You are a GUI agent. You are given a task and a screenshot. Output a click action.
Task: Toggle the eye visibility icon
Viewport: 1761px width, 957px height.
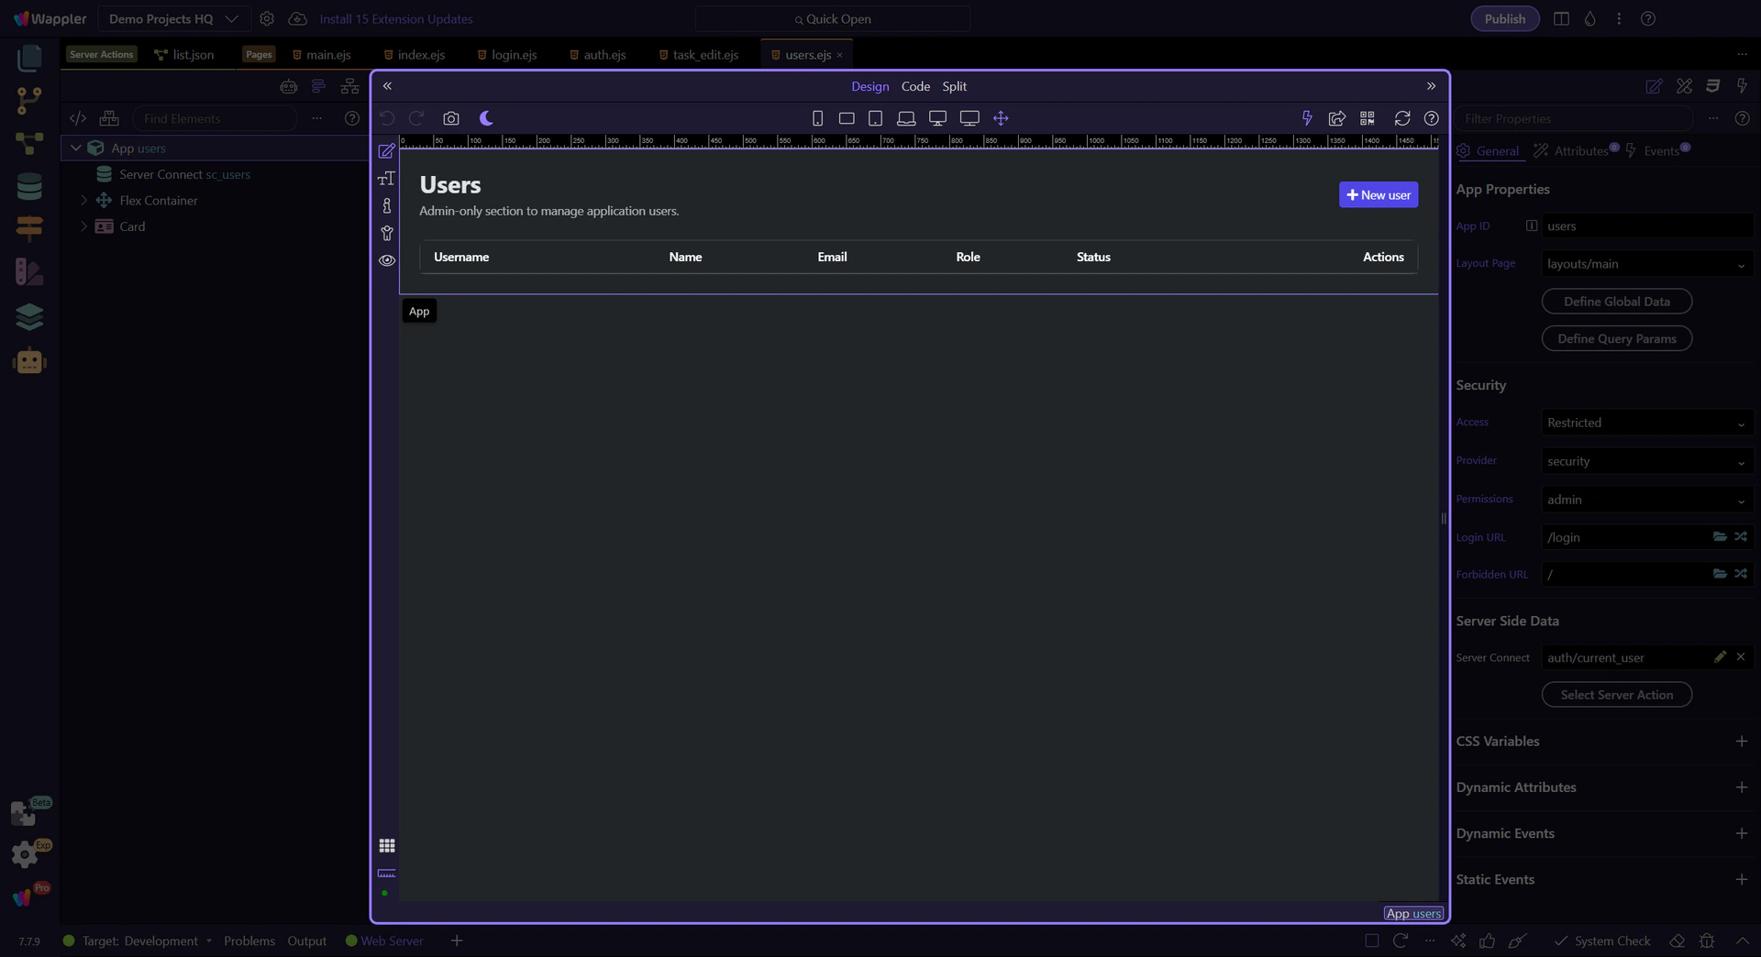click(387, 260)
